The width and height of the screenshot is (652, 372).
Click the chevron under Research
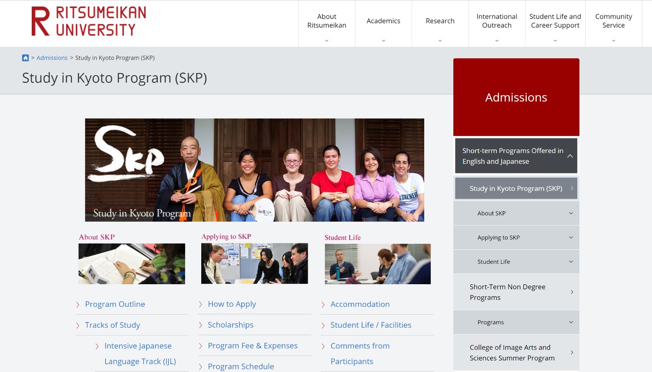[x=440, y=40]
